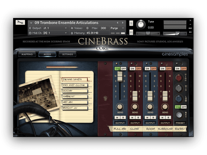Adjust the Room channel SEND knob
This screenshot has height=155, width=207.
(x=150, y=107)
